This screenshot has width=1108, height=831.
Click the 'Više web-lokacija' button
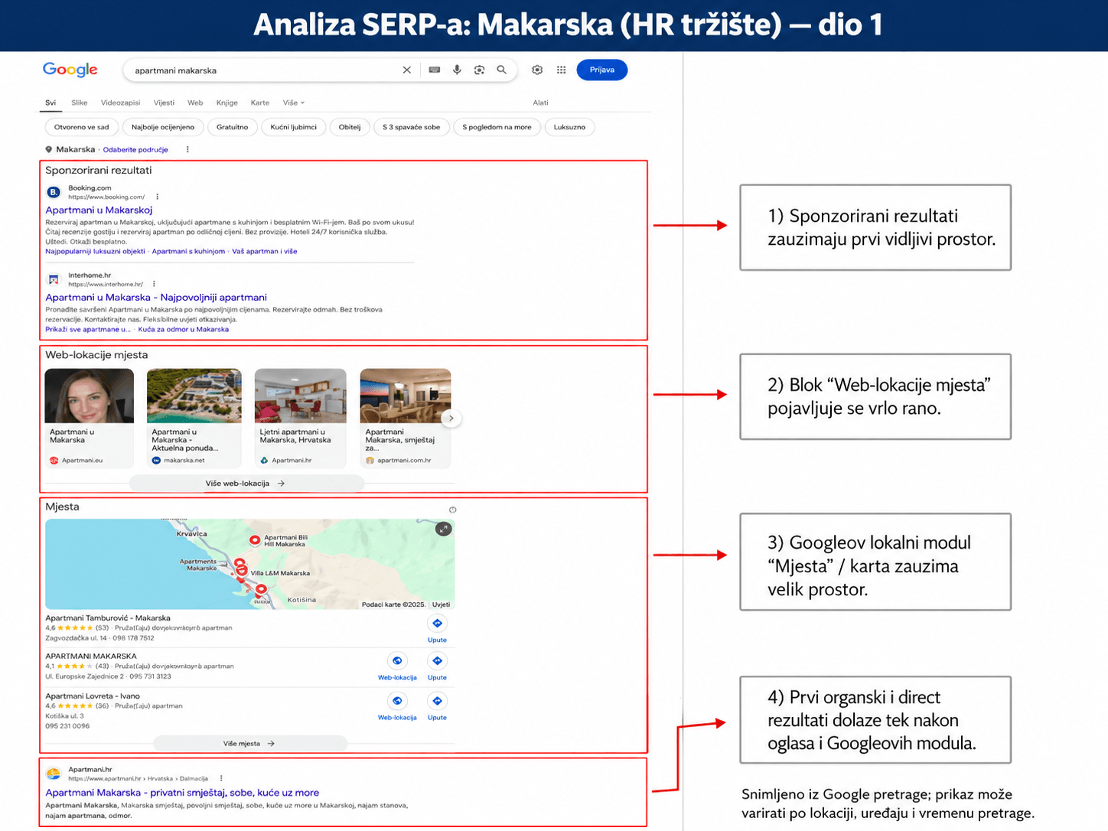(x=246, y=484)
